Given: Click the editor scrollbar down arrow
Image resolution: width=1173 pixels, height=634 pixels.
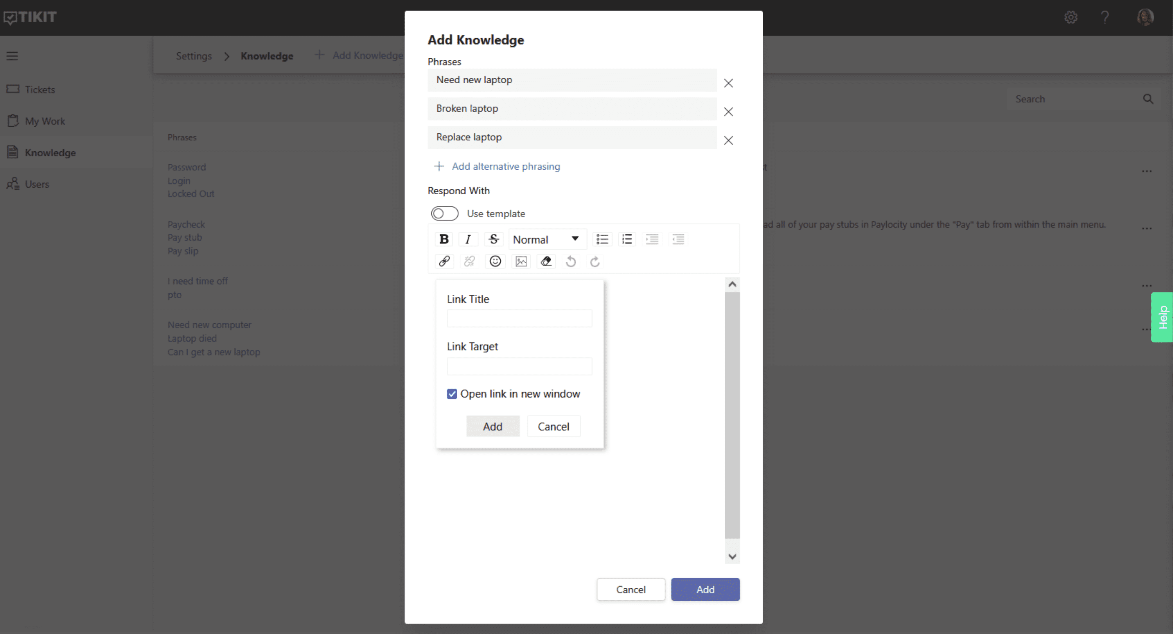Looking at the screenshot, I should (732, 556).
